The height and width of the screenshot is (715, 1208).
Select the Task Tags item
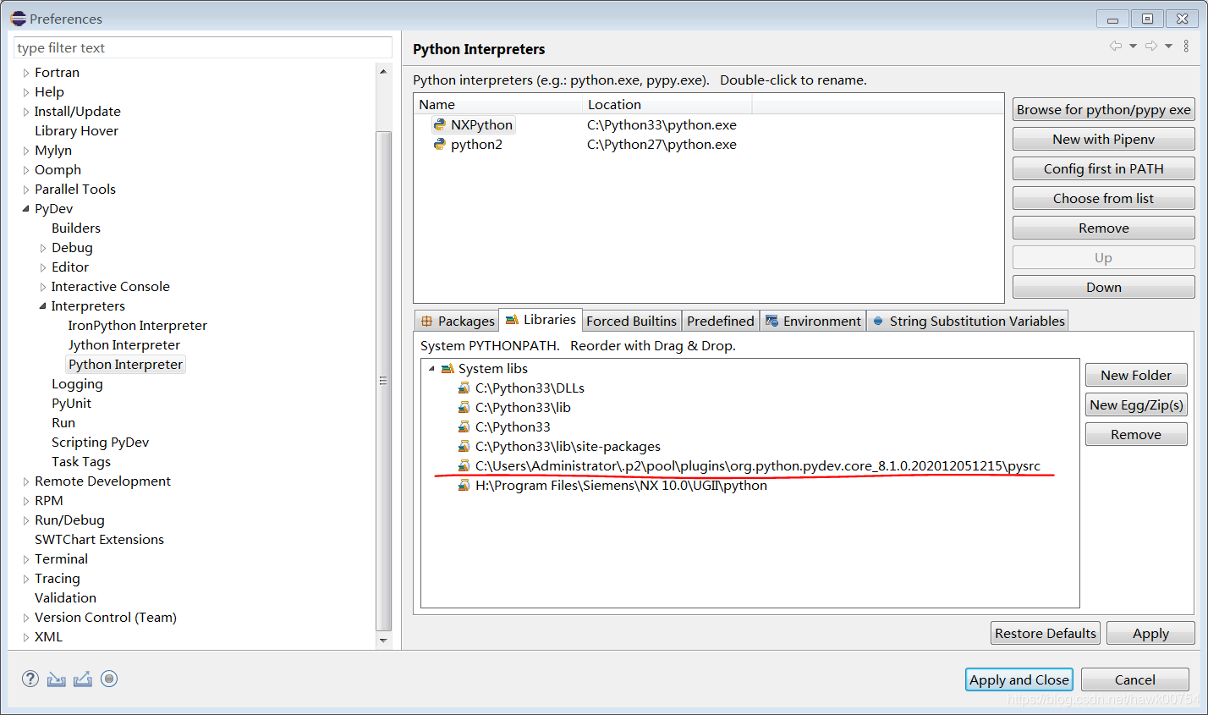tap(81, 462)
